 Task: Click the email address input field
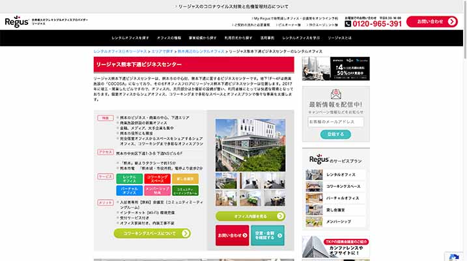pyautogui.click(x=335, y=121)
